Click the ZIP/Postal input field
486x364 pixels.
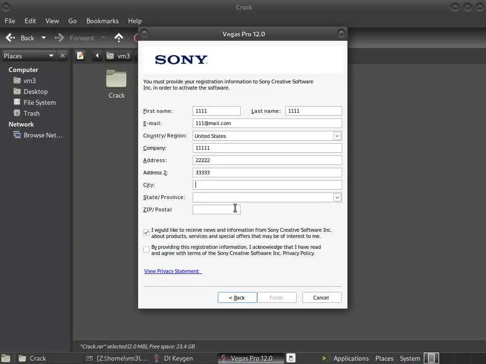216,209
